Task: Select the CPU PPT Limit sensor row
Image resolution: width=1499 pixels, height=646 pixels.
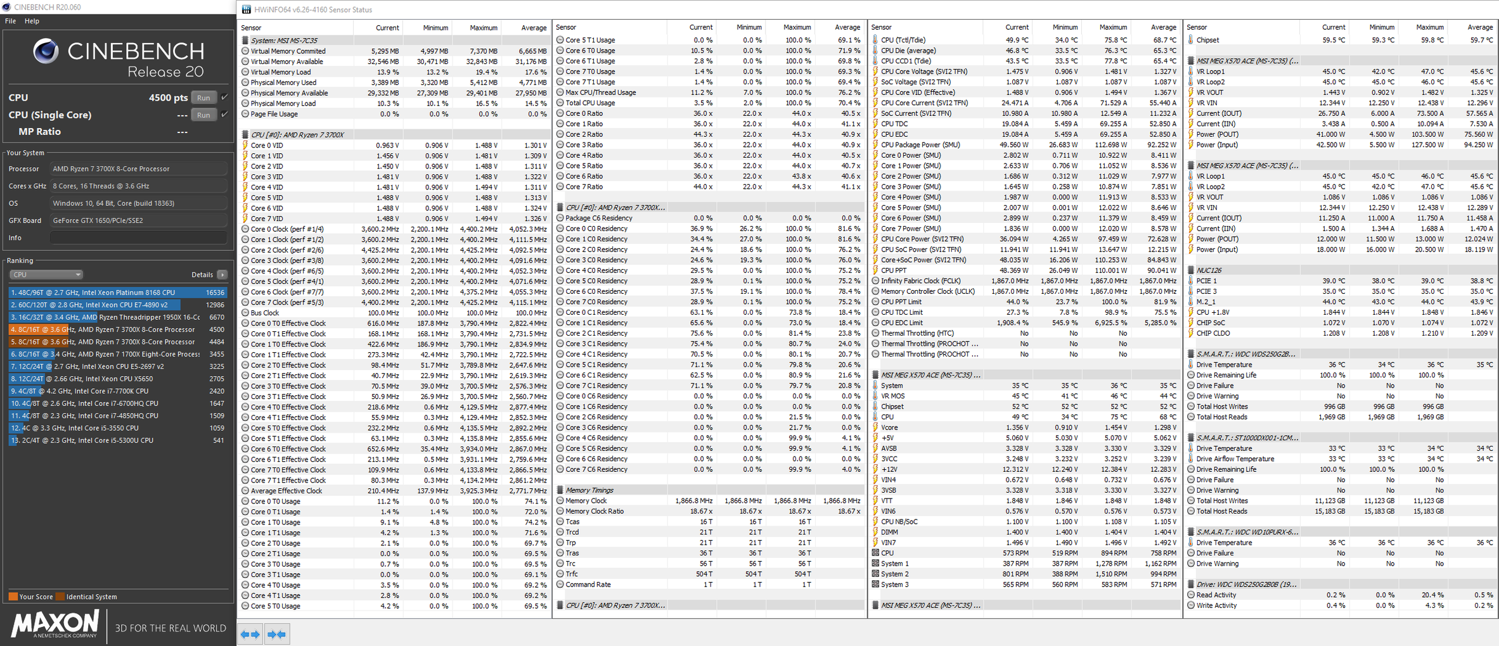Action: pyautogui.click(x=1024, y=301)
